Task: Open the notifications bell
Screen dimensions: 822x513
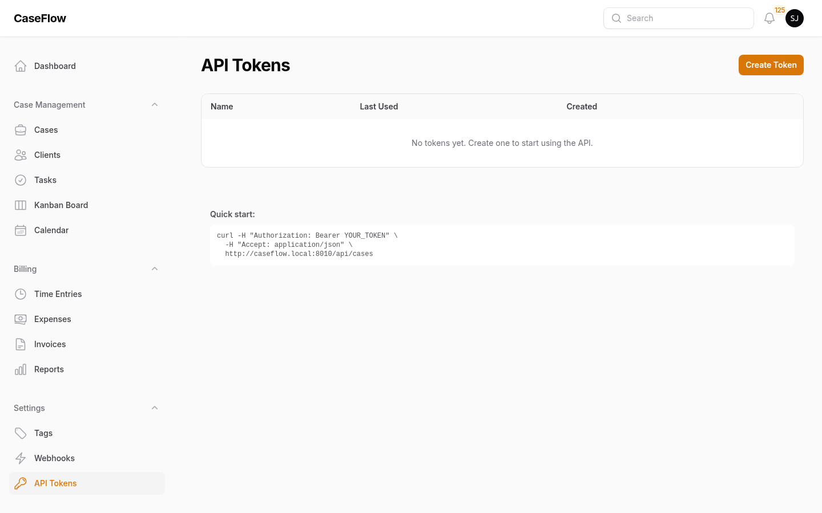Action: pyautogui.click(x=769, y=18)
